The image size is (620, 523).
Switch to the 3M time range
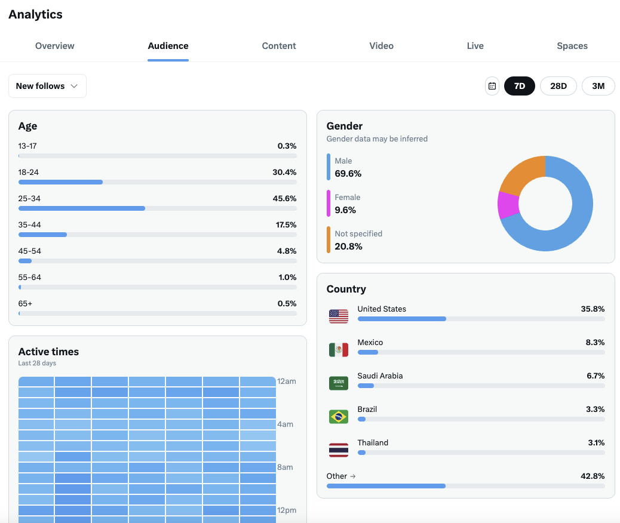(x=598, y=86)
